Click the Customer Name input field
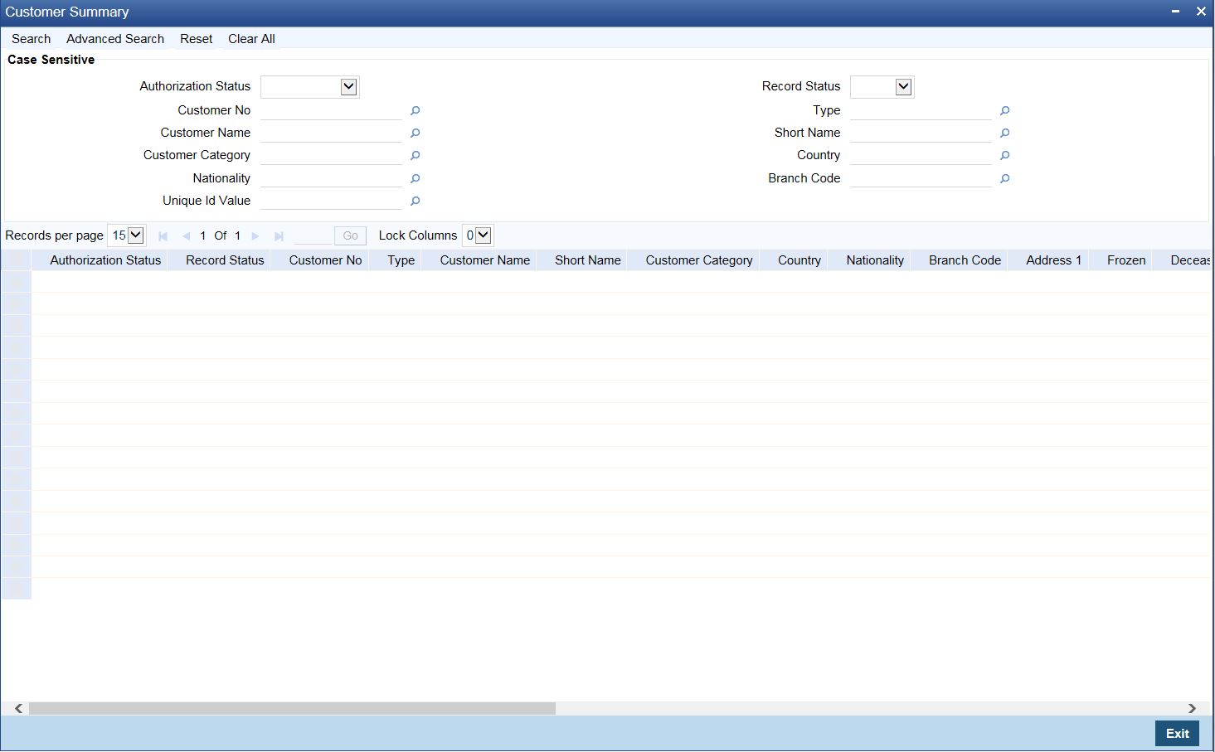The width and height of the screenshot is (1215, 752). [x=331, y=133]
